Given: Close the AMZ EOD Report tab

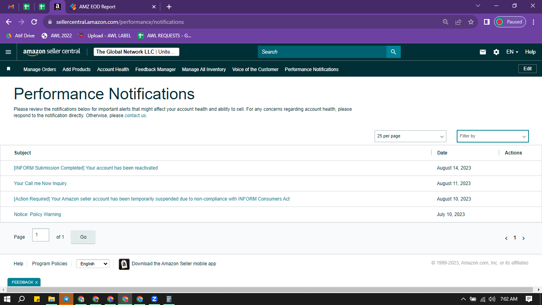Looking at the screenshot, I should click(x=154, y=7).
